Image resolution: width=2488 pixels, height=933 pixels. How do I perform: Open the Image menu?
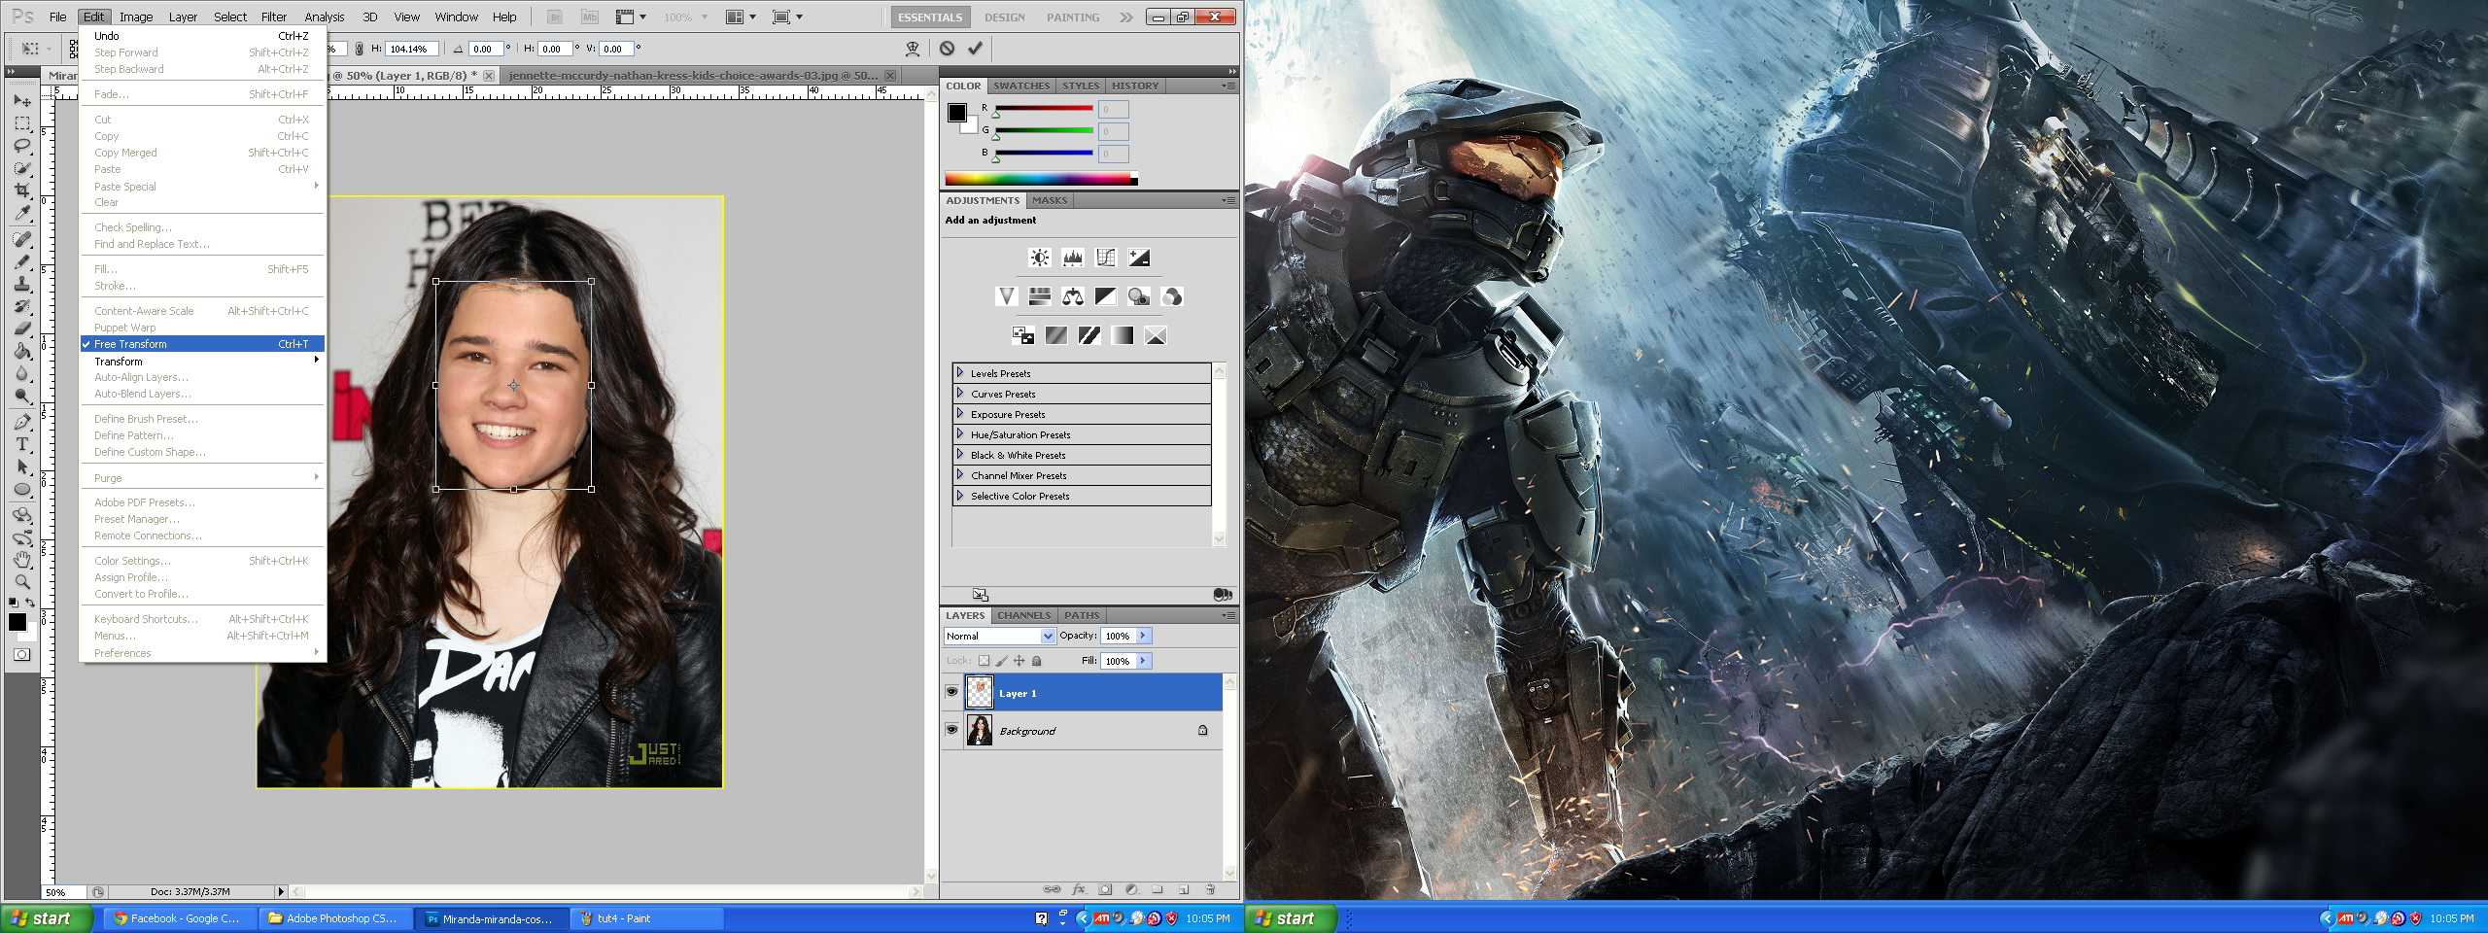click(x=136, y=17)
